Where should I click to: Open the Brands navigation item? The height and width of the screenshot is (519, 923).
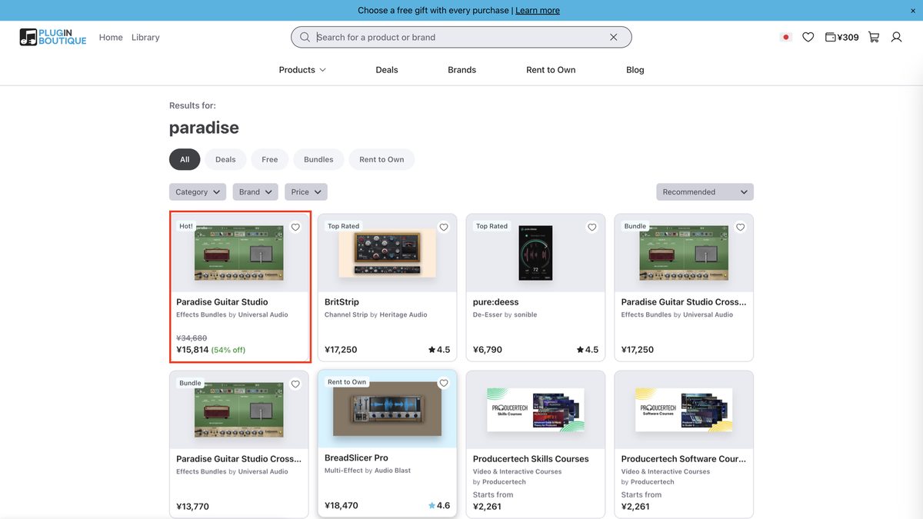pyautogui.click(x=462, y=70)
